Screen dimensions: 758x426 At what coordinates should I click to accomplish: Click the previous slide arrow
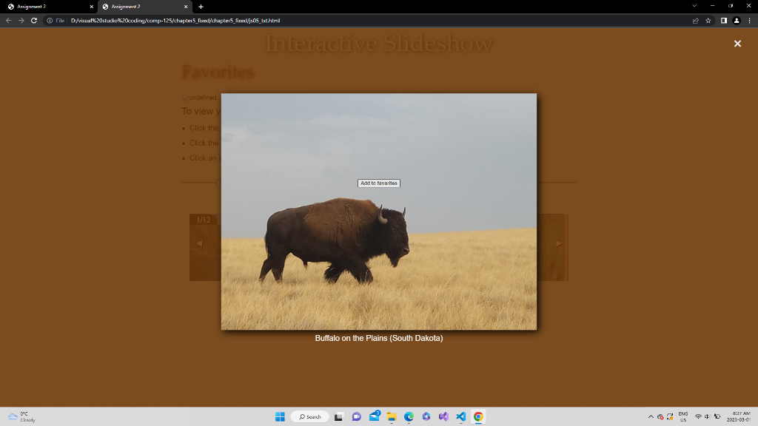(198, 243)
